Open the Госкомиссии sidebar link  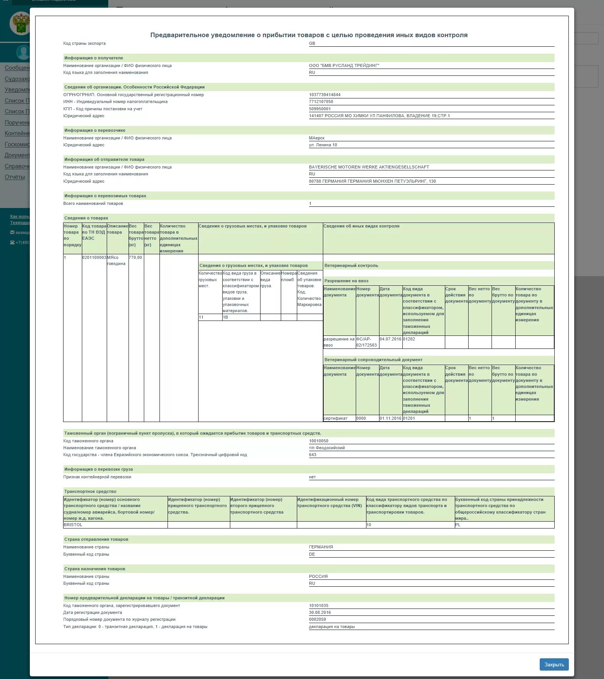(x=17, y=144)
